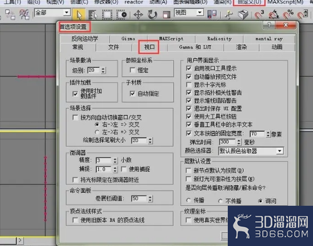Image resolution: width=313 pixels, height=246 pixels.
Task: Adjust the 捕捉 value spinner arrows
Action: tap(115, 169)
